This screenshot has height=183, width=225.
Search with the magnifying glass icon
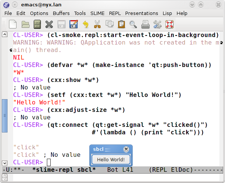pos(133,25)
